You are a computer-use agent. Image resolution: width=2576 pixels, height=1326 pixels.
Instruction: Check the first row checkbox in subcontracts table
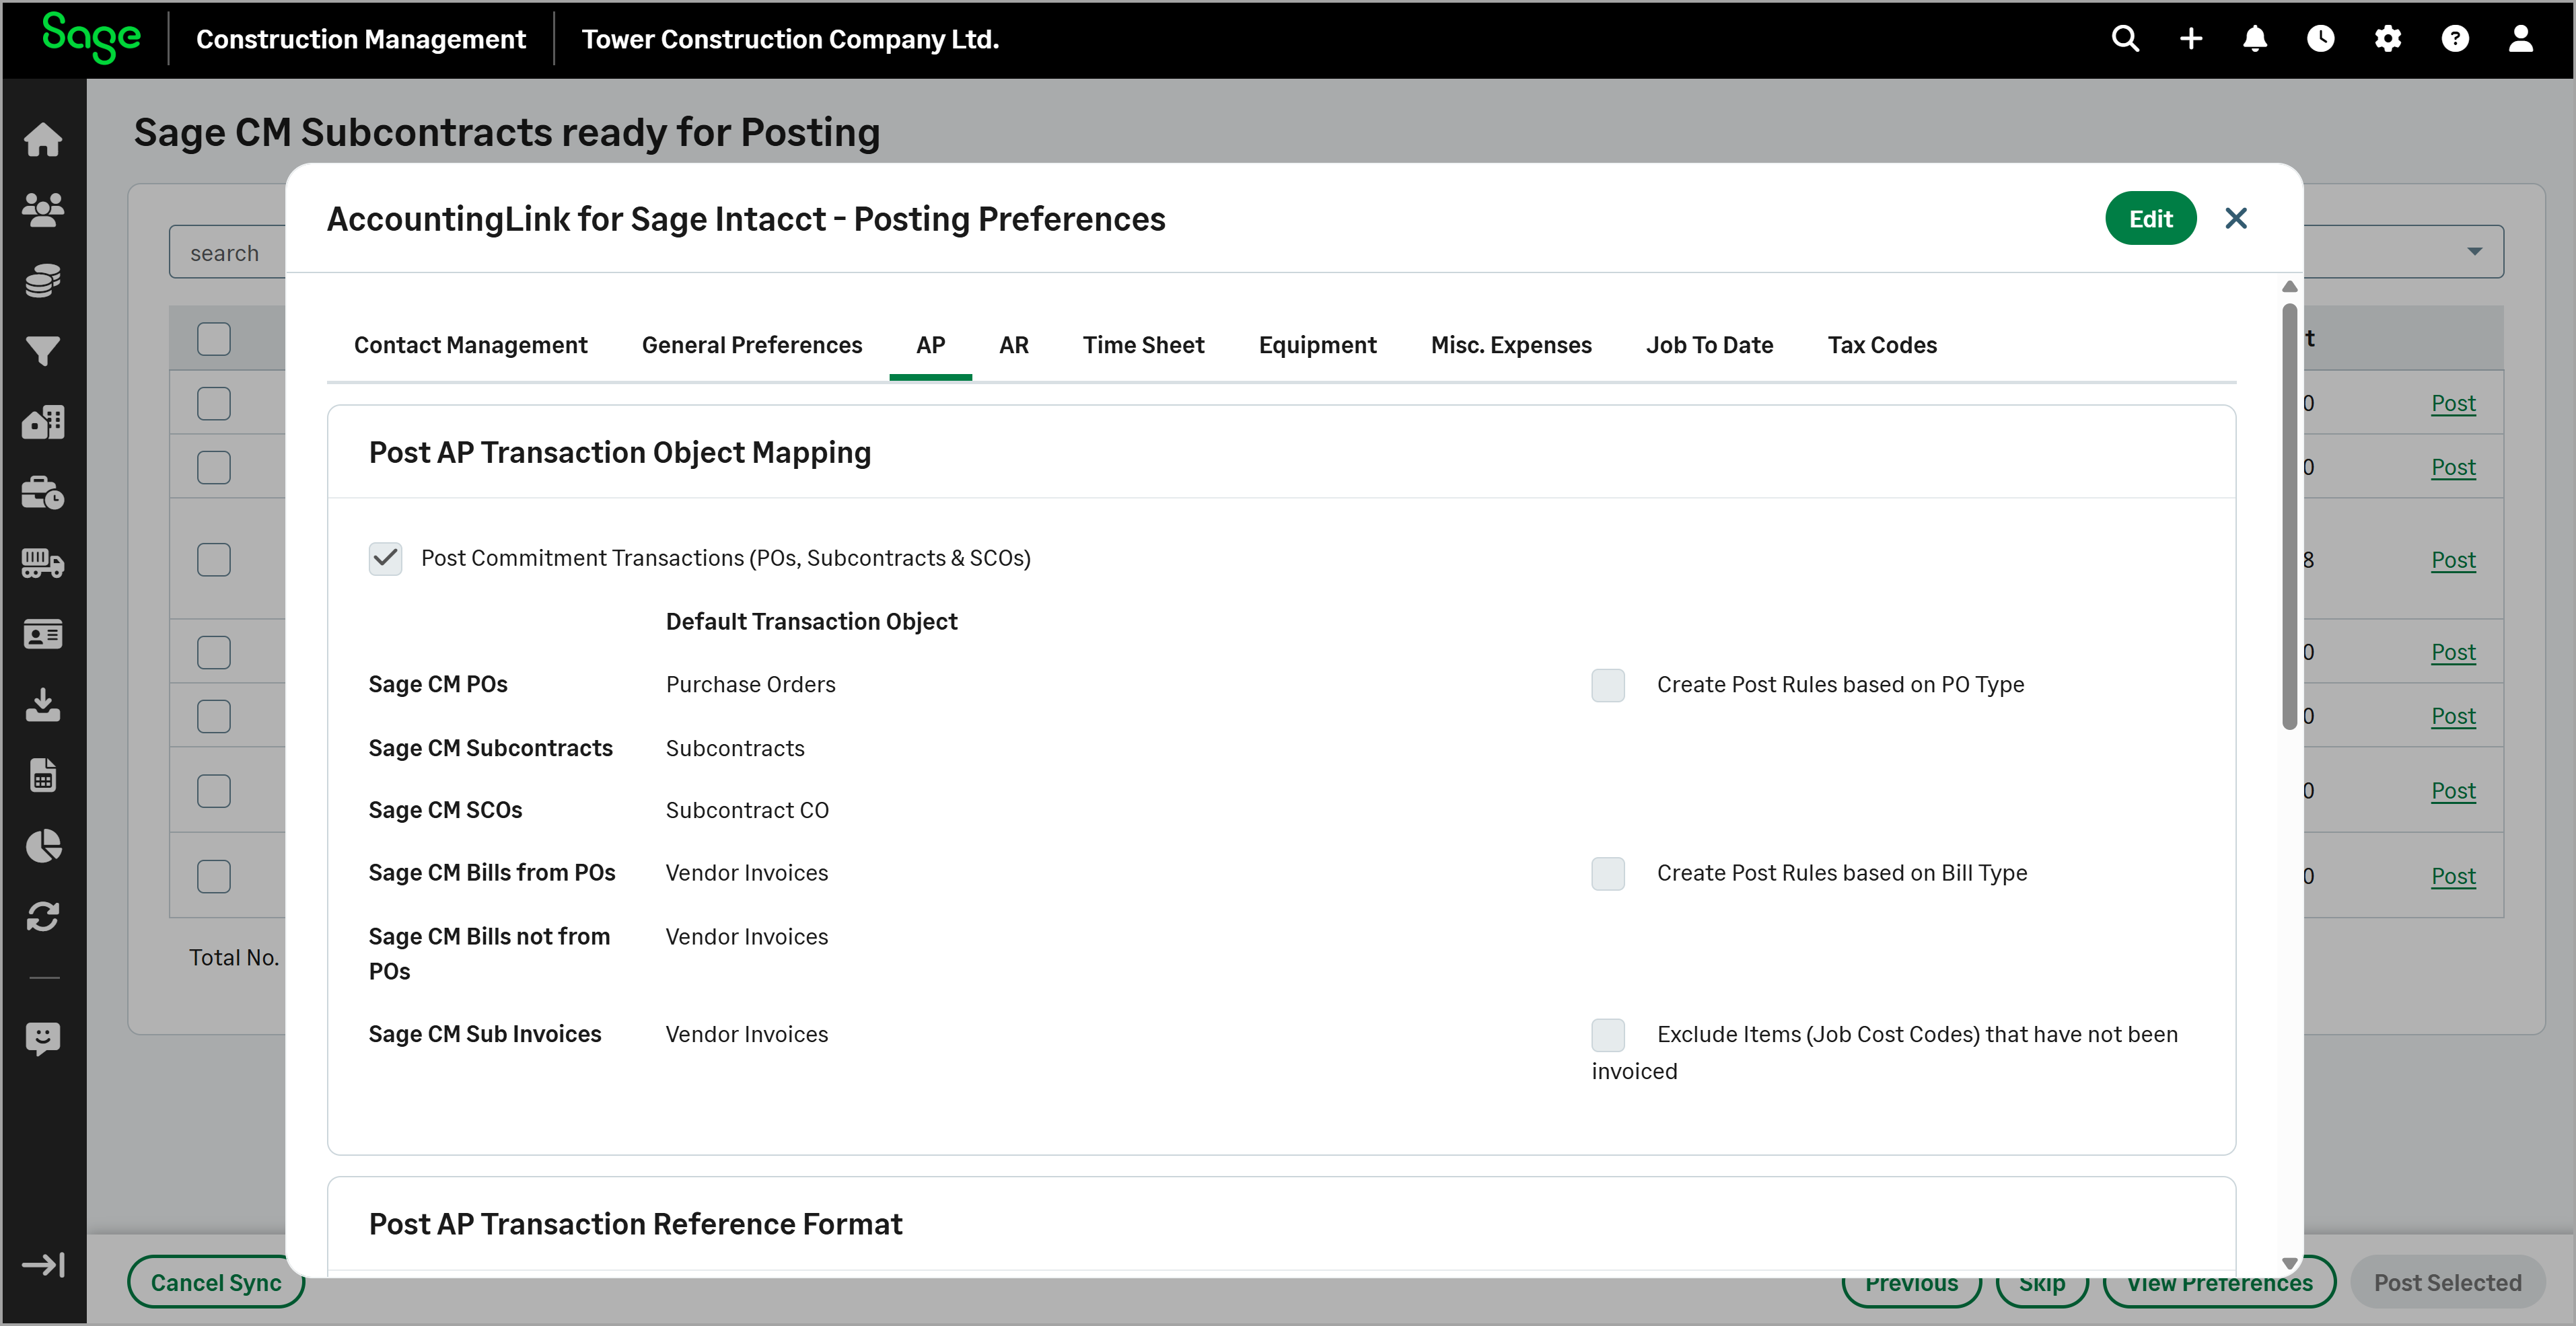click(214, 404)
